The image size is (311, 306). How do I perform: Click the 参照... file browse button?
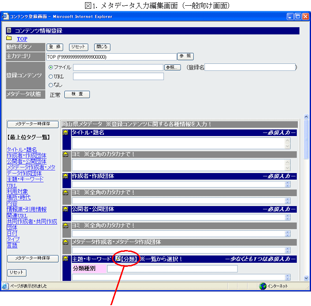click(x=172, y=67)
